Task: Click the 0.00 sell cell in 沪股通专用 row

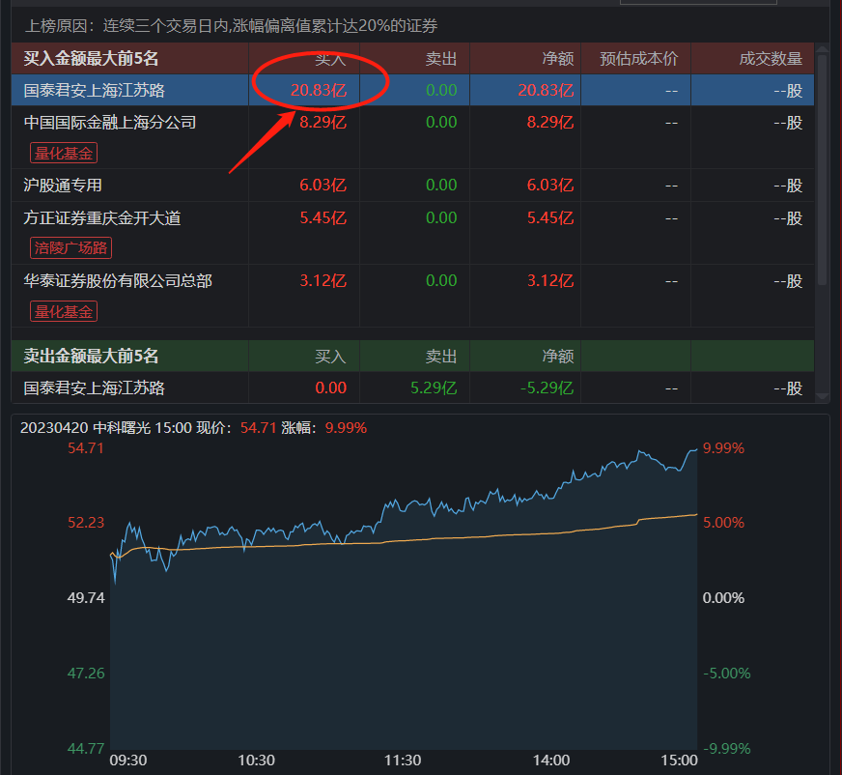Action: [441, 186]
